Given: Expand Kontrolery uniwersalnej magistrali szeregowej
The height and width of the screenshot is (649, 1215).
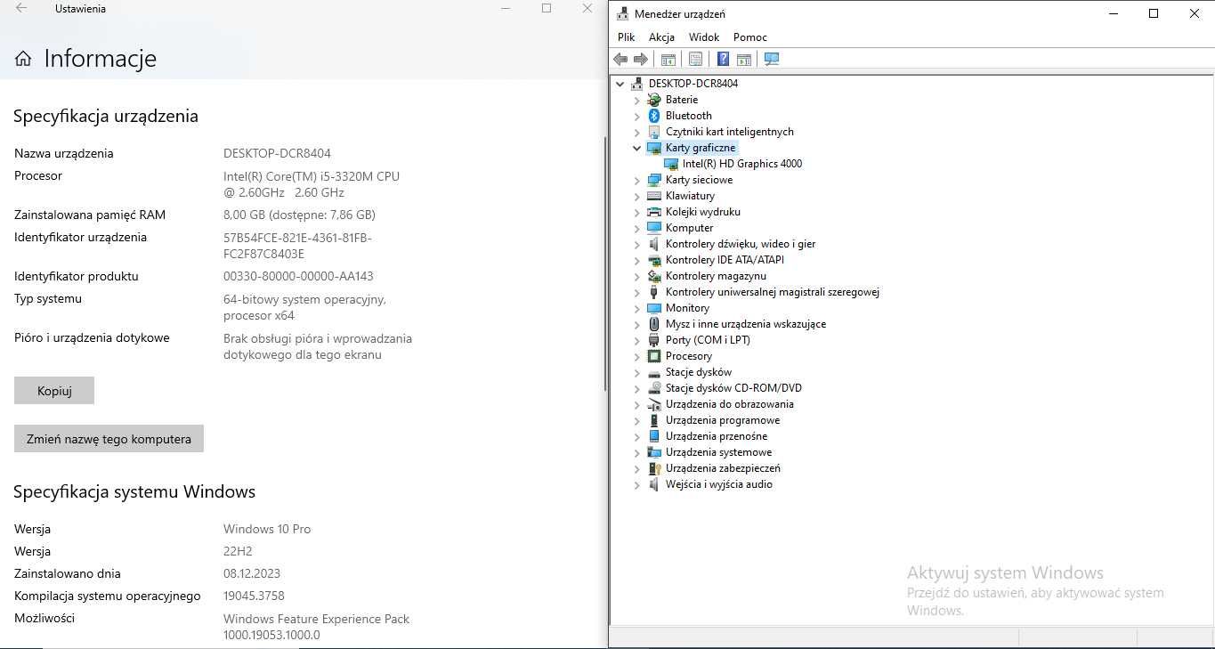Looking at the screenshot, I should [636, 292].
